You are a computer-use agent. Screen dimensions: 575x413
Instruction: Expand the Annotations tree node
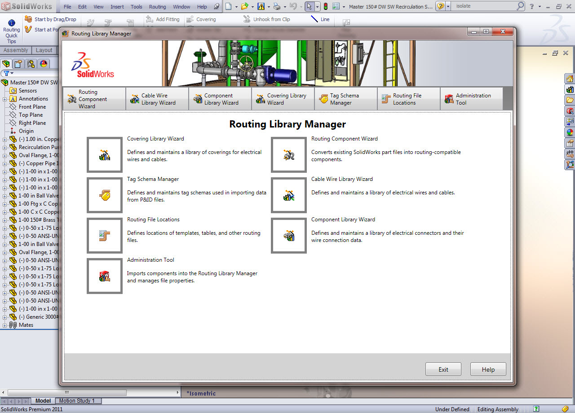pyautogui.click(x=5, y=99)
